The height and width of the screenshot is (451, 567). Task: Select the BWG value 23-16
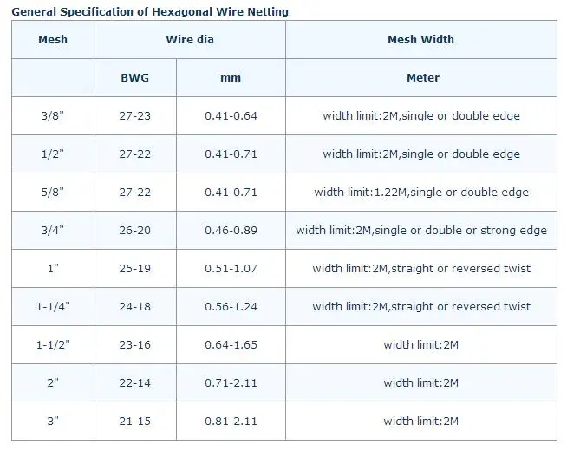(x=134, y=345)
